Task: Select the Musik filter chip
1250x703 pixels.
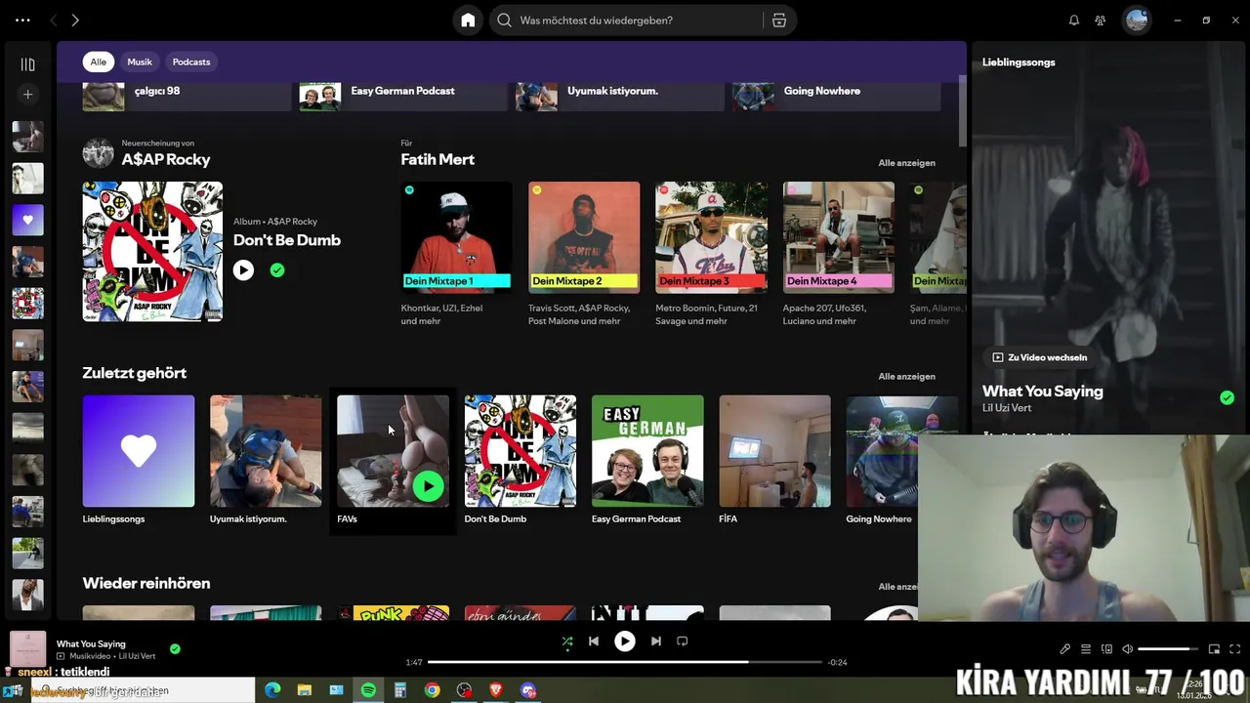Action: click(140, 62)
